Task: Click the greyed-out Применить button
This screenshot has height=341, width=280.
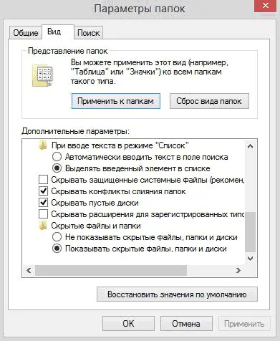Action: [244, 324]
